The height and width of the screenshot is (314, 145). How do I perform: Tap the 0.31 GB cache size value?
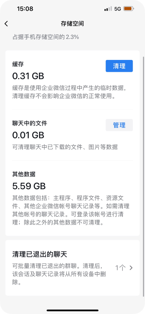tap(28, 76)
